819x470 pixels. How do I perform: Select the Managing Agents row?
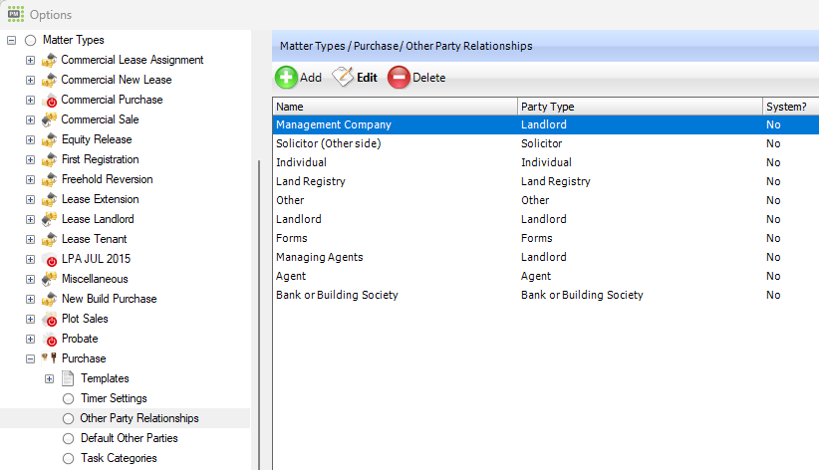[x=546, y=257]
